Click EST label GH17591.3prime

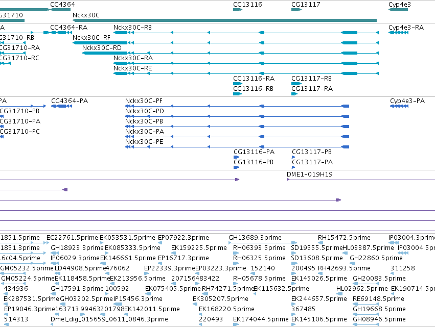tap(77, 289)
